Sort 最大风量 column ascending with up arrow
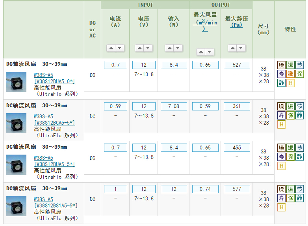308x226 pixels. pos(201,52)
